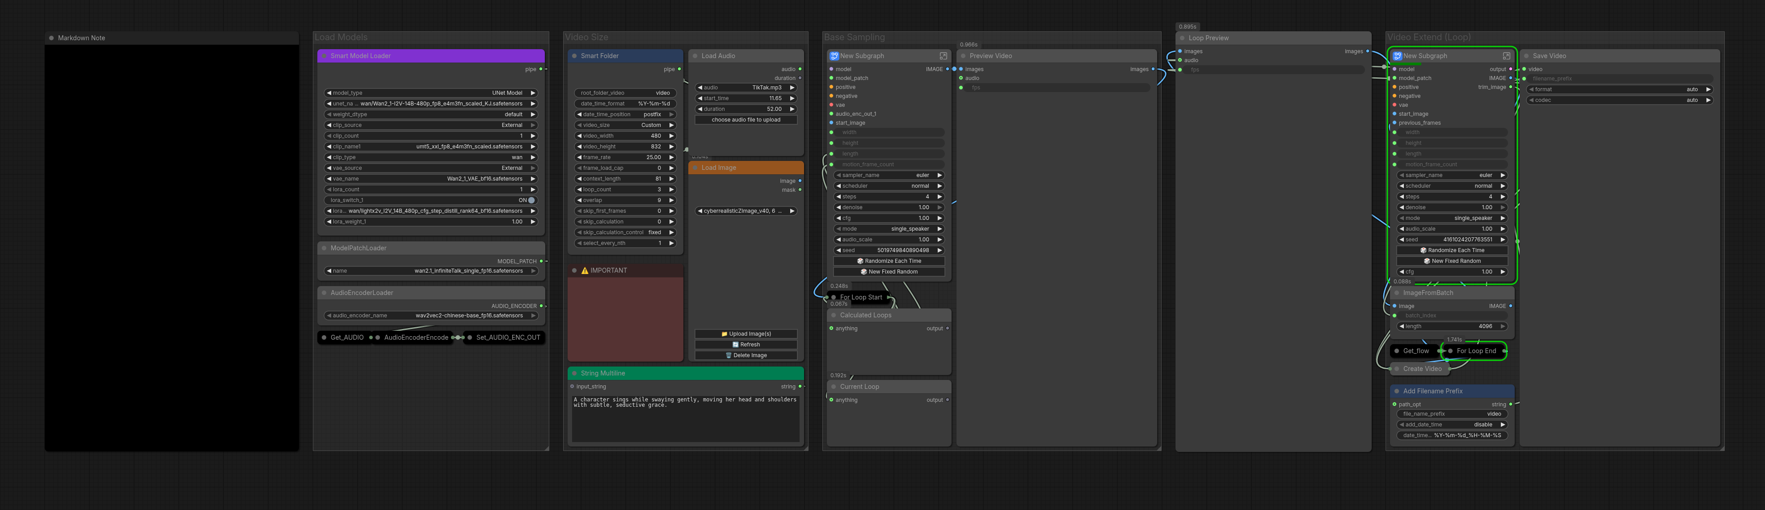Image resolution: width=1765 pixels, height=510 pixels.
Task: Expand the Load Audio TikTak.mp3 selector
Action: [x=746, y=88]
